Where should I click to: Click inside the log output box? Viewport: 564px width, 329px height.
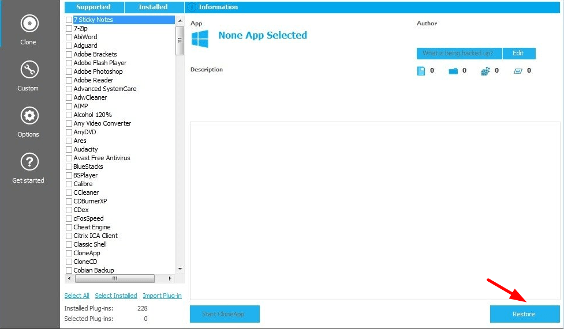[x=375, y=211]
